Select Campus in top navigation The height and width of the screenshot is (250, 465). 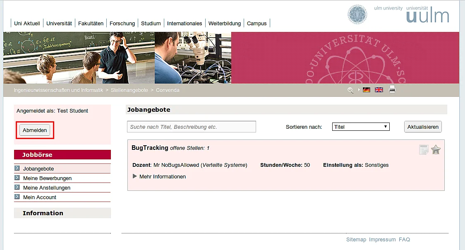257,24
